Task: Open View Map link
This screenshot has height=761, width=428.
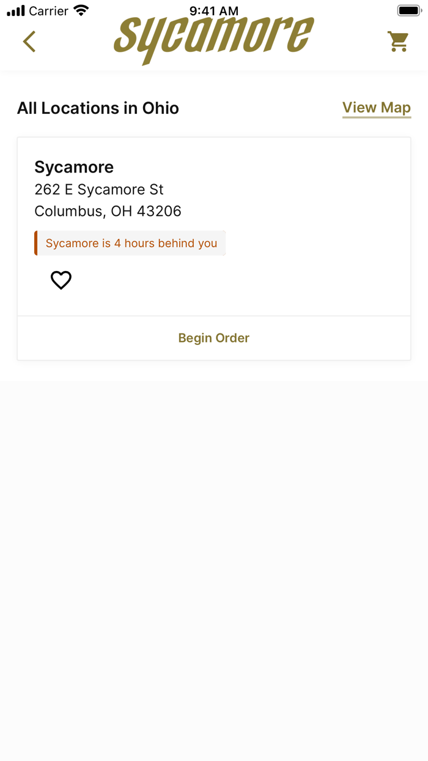Action: [x=377, y=107]
